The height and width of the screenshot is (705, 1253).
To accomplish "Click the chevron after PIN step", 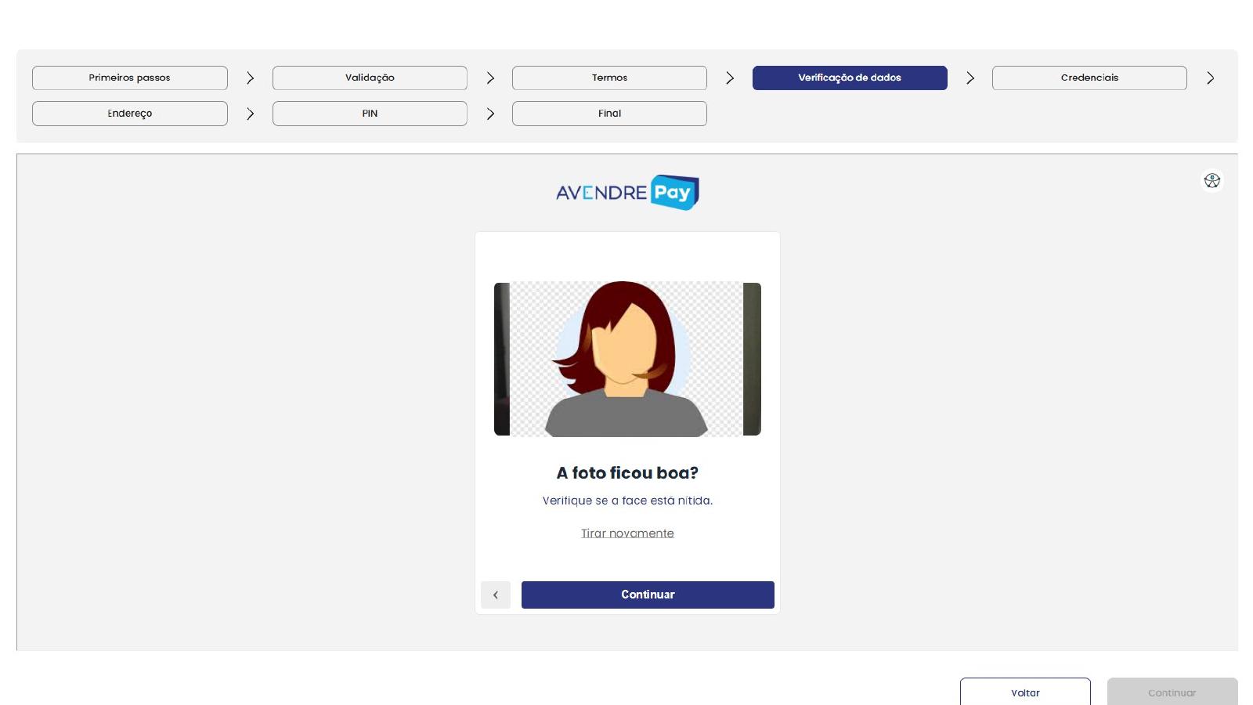I will 490,114.
